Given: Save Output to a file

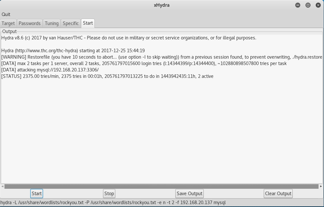Looking at the screenshot, I should pyautogui.click(x=190, y=194).
